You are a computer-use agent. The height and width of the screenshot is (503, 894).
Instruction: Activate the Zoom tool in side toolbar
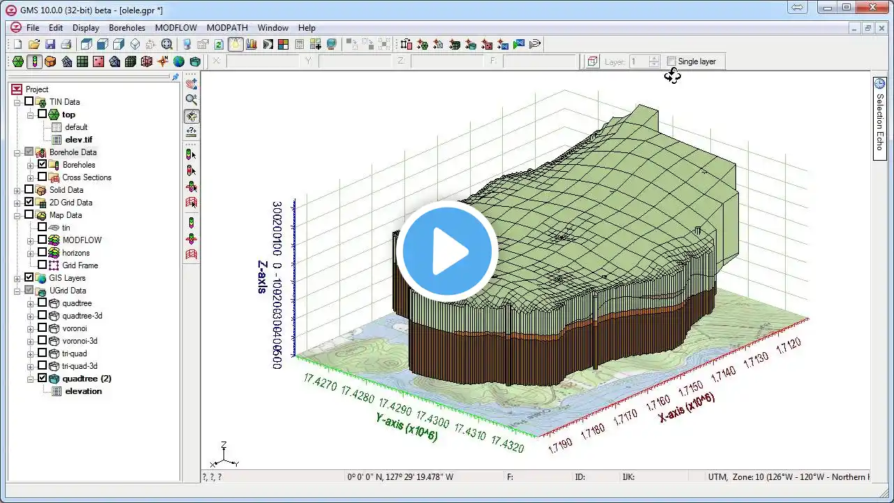pos(191,100)
